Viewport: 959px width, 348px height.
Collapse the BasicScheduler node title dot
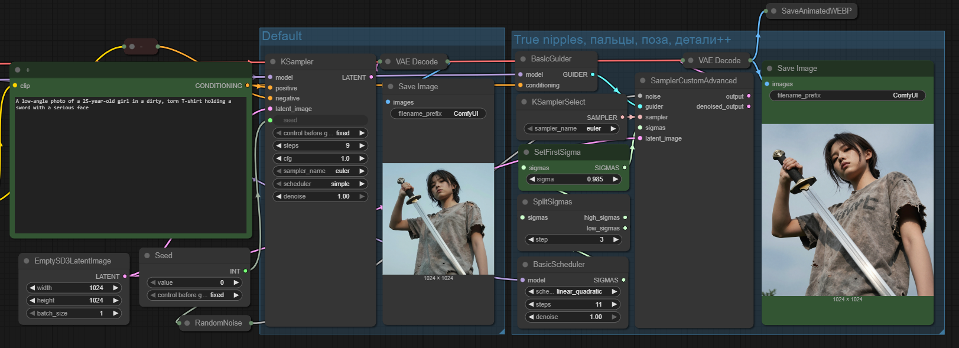(525, 265)
